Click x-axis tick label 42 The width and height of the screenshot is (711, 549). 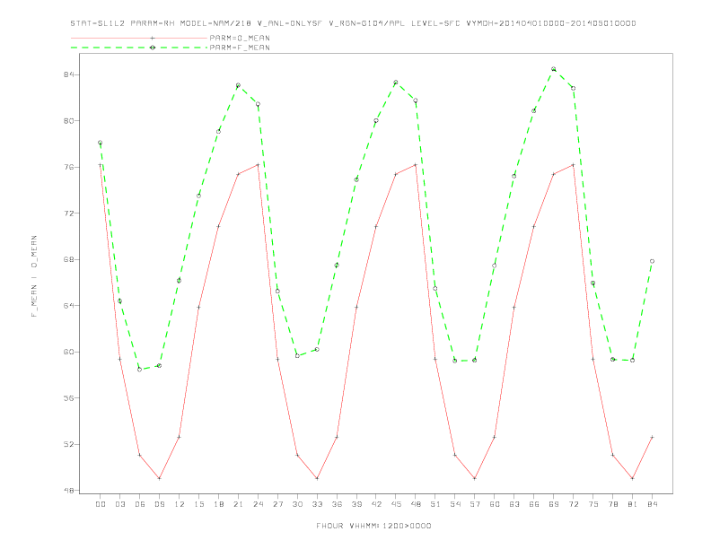pyautogui.click(x=376, y=504)
